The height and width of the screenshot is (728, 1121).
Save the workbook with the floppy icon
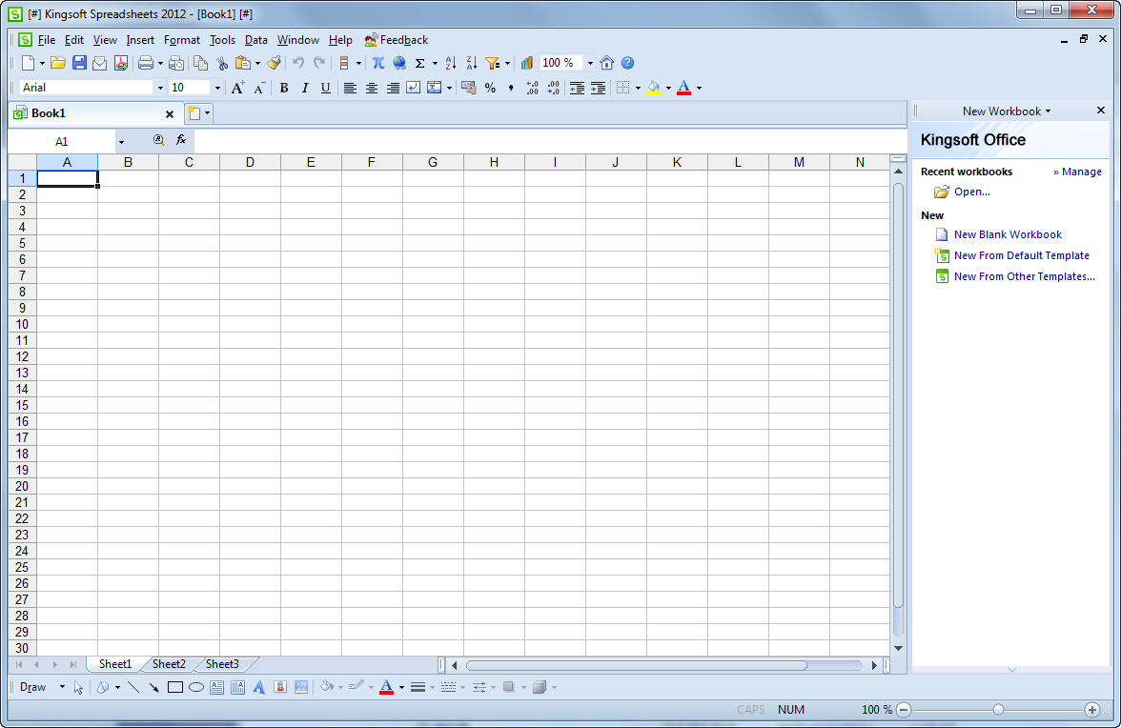pos(79,63)
